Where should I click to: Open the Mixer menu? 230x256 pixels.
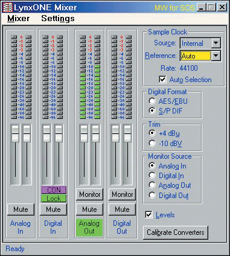[x=19, y=19]
